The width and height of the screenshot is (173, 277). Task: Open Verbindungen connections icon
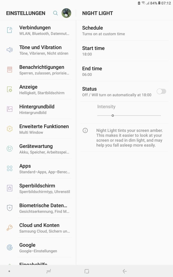(x=9, y=30)
